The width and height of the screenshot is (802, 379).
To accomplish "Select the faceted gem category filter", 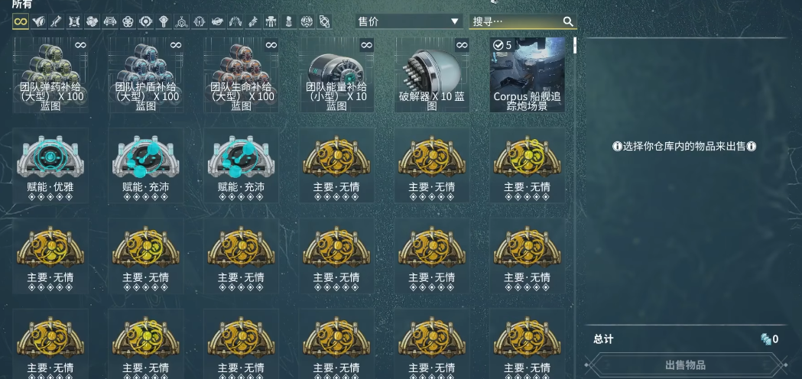I will pyautogui.click(x=307, y=21).
